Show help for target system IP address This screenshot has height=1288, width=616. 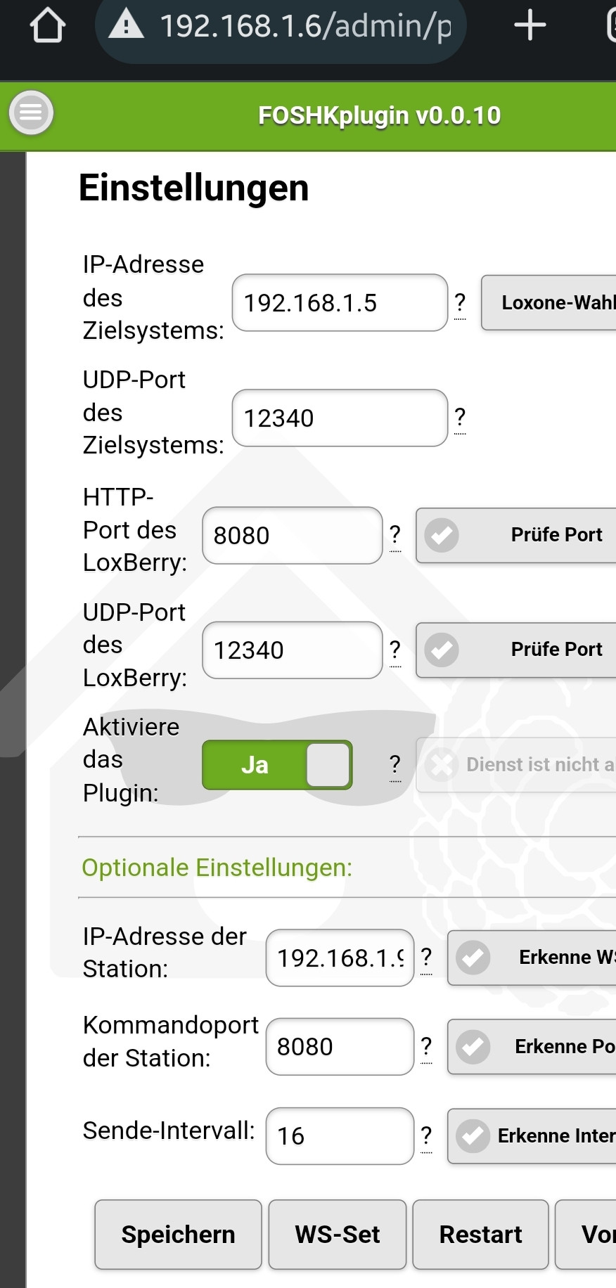[x=460, y=303]
